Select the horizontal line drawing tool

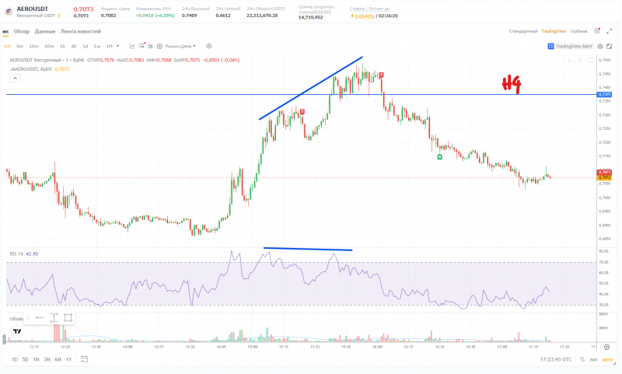[x=40, y=318]
